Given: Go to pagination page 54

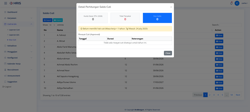Looking at the screenshot, I should point(232,95).
